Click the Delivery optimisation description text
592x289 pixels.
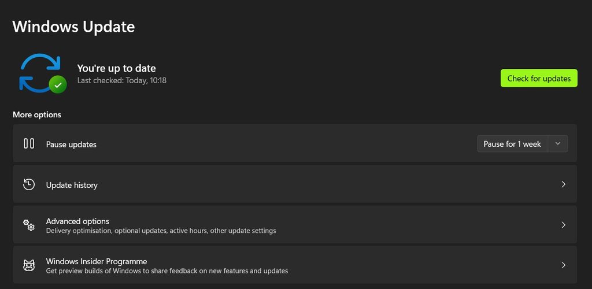[x=161, y=231]
